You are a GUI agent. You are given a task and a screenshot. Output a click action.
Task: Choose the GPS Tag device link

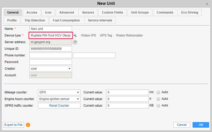pyautogui.click(x=106, y=36)
